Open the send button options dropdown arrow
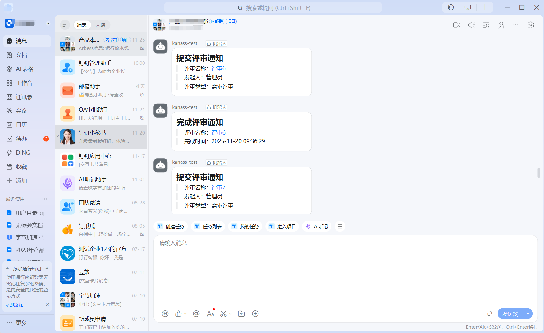The width and height of the screenshot is (544, 333). point(528,314)
